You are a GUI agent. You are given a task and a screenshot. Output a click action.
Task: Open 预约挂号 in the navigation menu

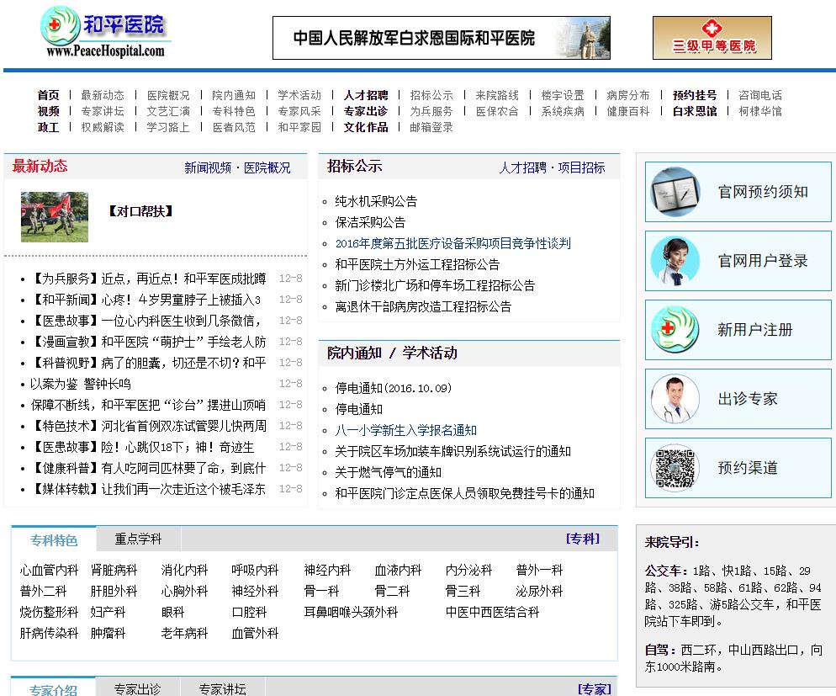(694, 95)
